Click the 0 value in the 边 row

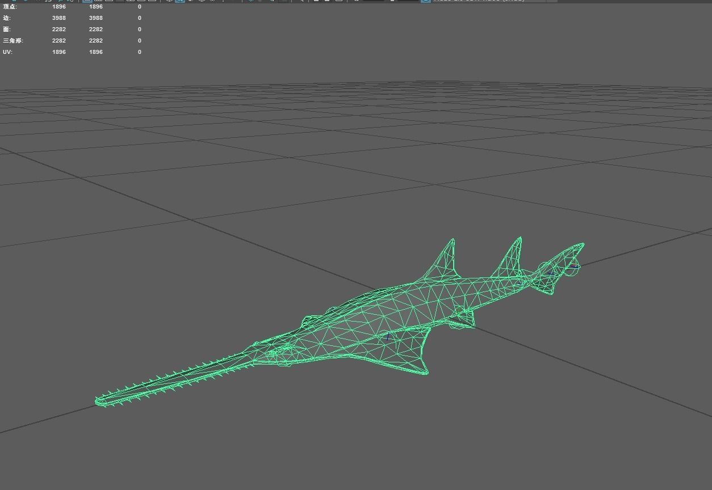(x=140, y=18)
